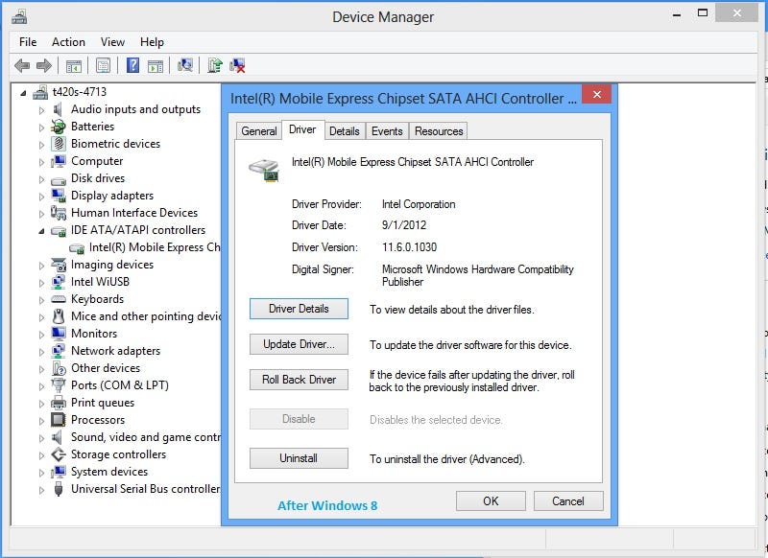Image resolution: width=768 pixels, height=558 pixels.
Task: Click the SATA controller device icon in dialog
Action: [x=265, y=171]
